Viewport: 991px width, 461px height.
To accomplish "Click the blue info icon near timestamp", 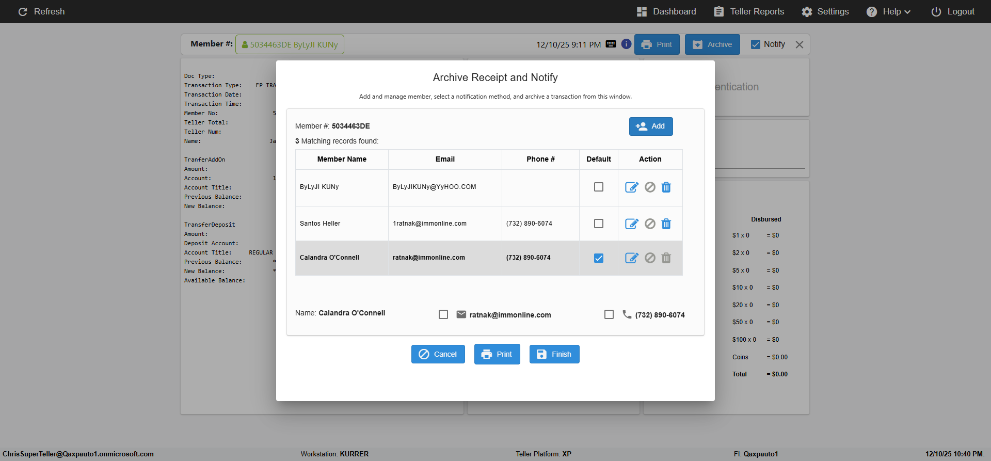I will pos(626,44).
